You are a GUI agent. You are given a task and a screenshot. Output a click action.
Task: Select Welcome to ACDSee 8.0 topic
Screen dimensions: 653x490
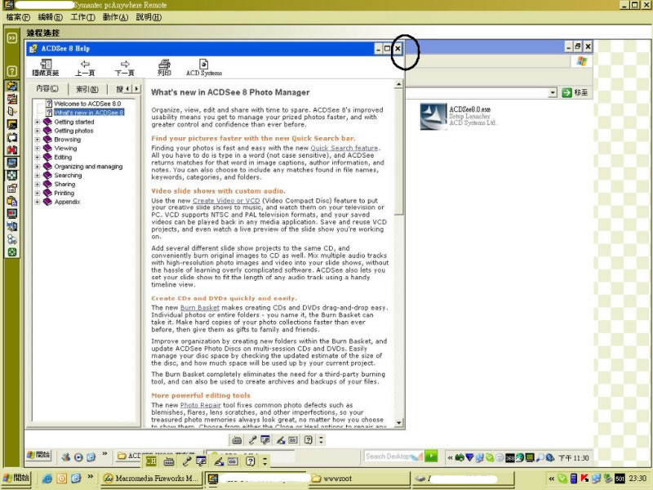tap(87, 104)
